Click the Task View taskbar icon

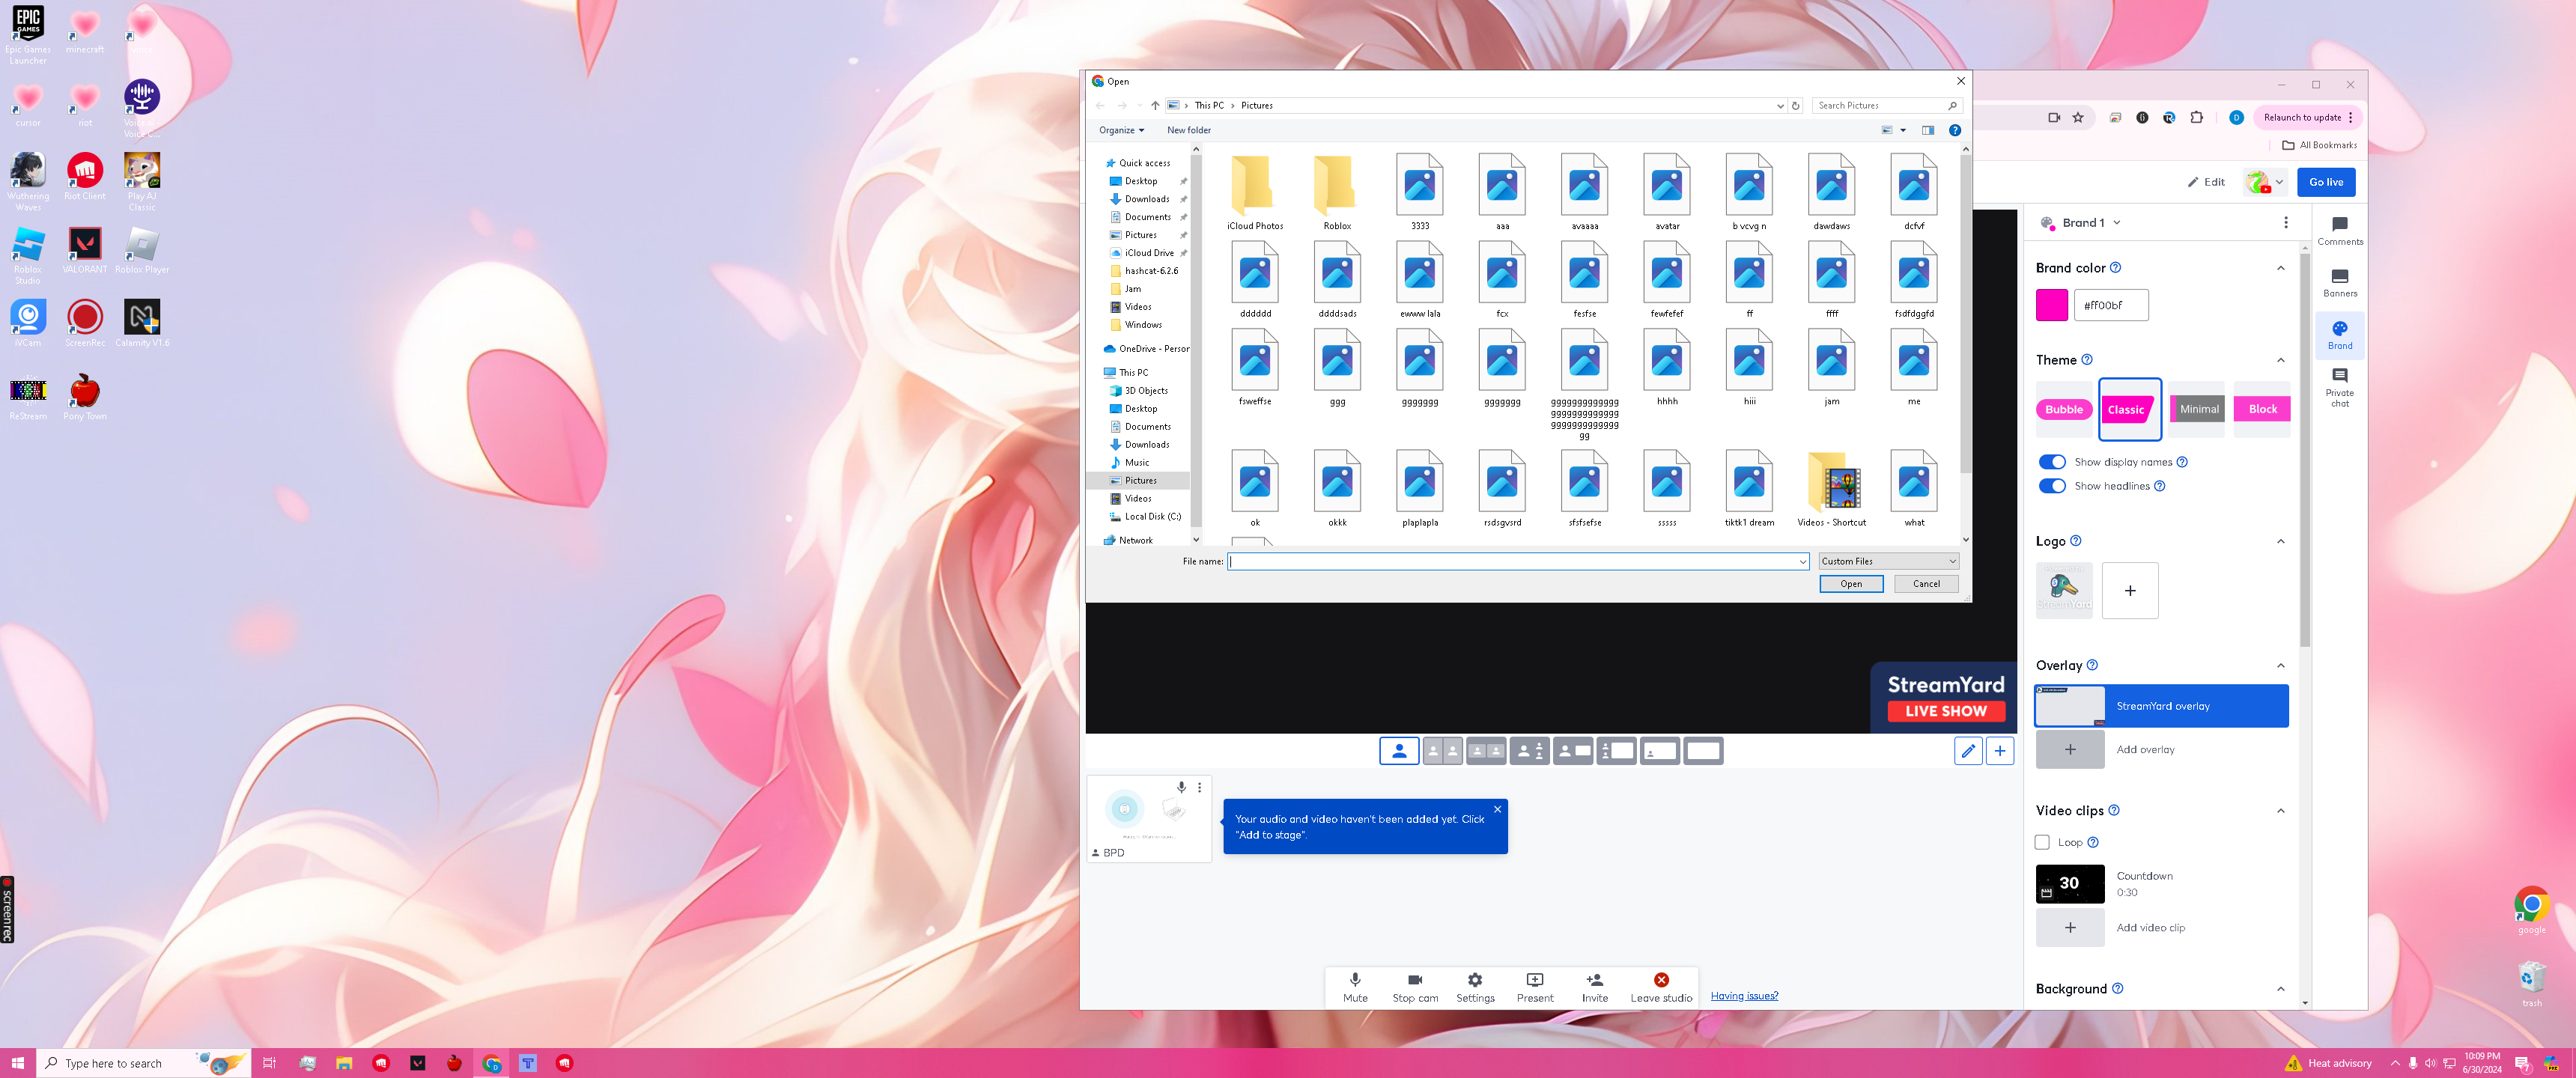[x=269, y=1063]
